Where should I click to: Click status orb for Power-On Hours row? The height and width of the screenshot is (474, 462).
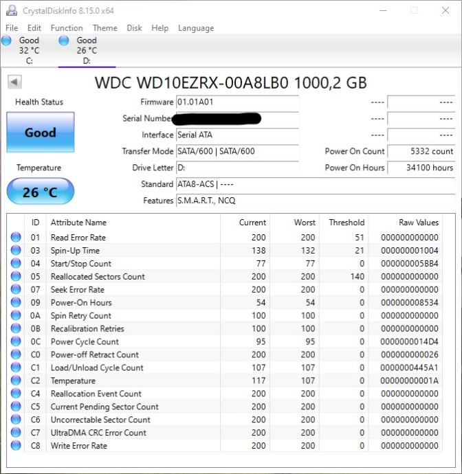[16, 302]
